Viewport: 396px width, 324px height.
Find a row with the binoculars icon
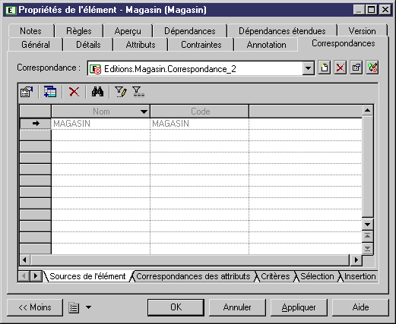(x=97, y=92)
